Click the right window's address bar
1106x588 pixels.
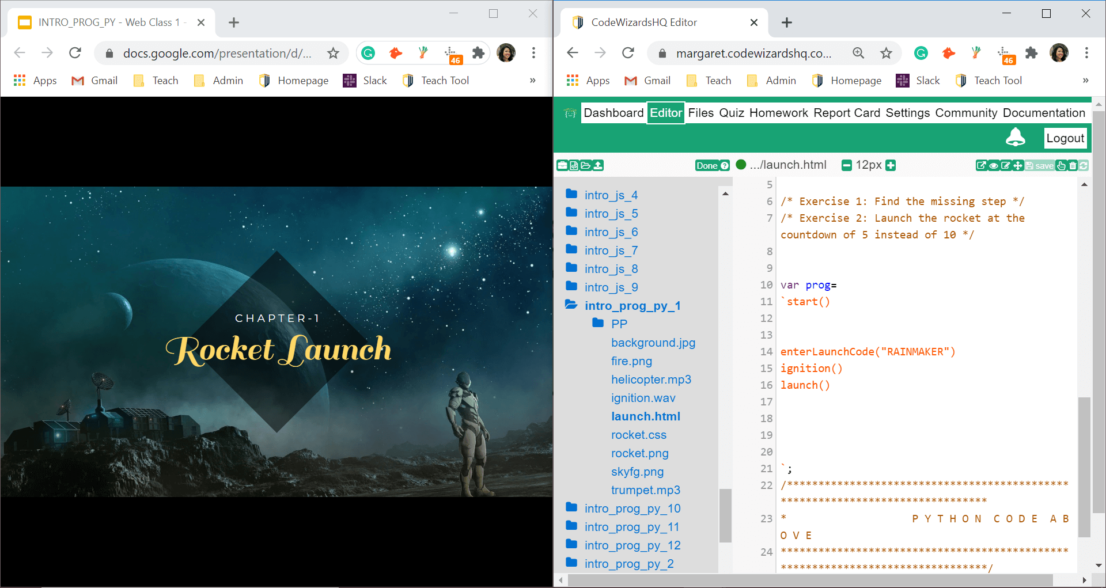pos(753,54)
